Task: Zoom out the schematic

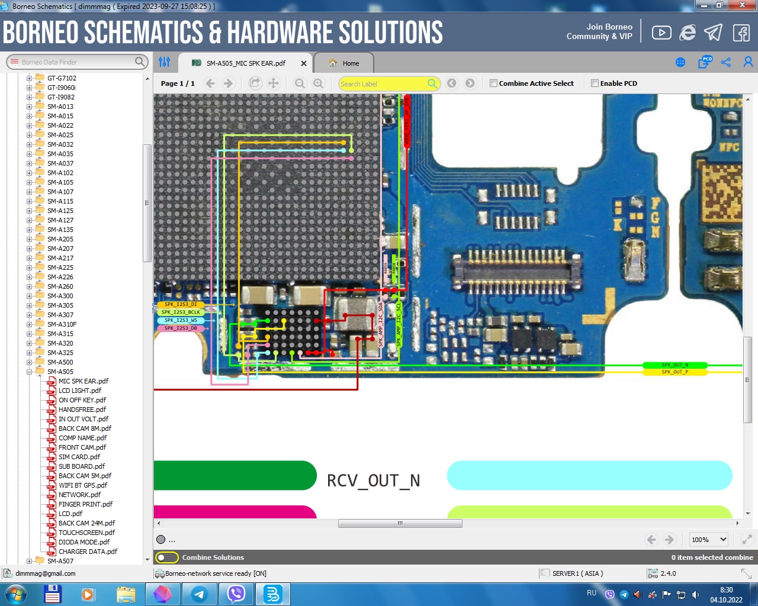Action: pyautogui.click(x=300, y=83)
